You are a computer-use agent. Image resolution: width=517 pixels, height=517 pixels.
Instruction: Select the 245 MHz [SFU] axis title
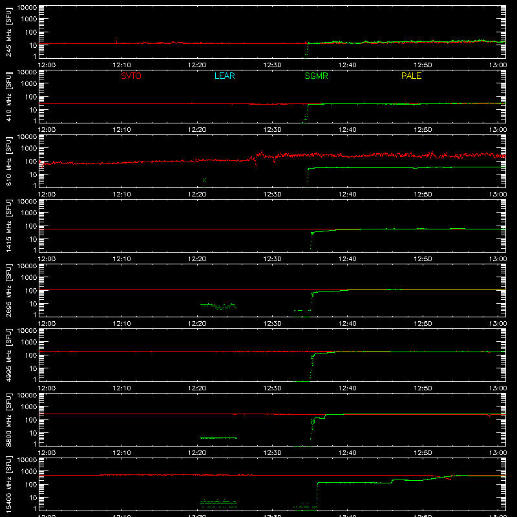[x=9, y=32]
